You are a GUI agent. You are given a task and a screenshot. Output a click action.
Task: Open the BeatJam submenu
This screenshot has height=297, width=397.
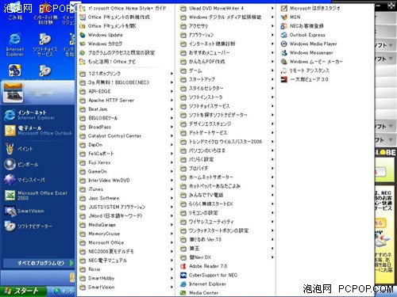click(126, 109)
